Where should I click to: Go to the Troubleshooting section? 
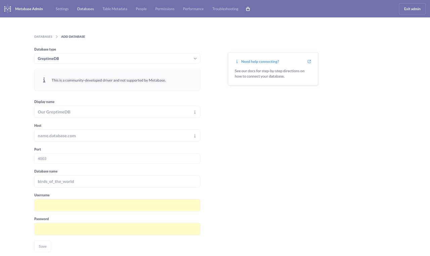pos(225,9)
